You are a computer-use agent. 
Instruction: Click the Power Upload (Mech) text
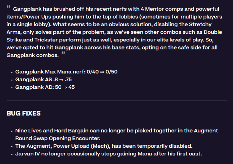click(x=82, y=146)
